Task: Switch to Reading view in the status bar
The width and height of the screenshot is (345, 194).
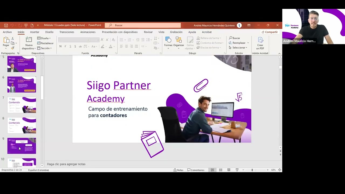Action: click(x=229, y=170)
